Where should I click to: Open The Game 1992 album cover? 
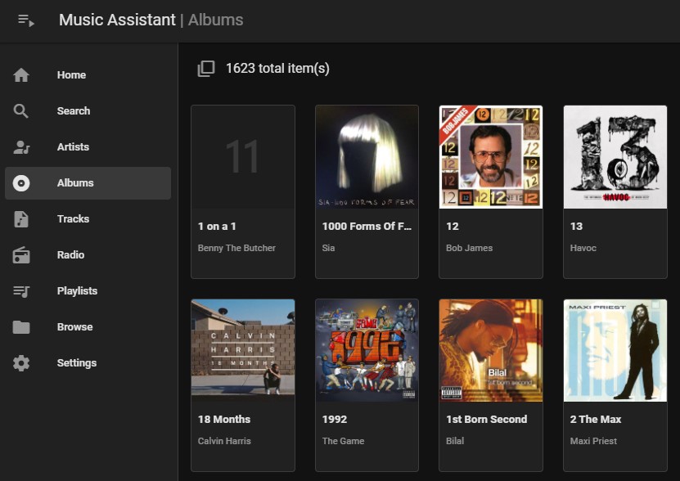click(x=367, y=350)
